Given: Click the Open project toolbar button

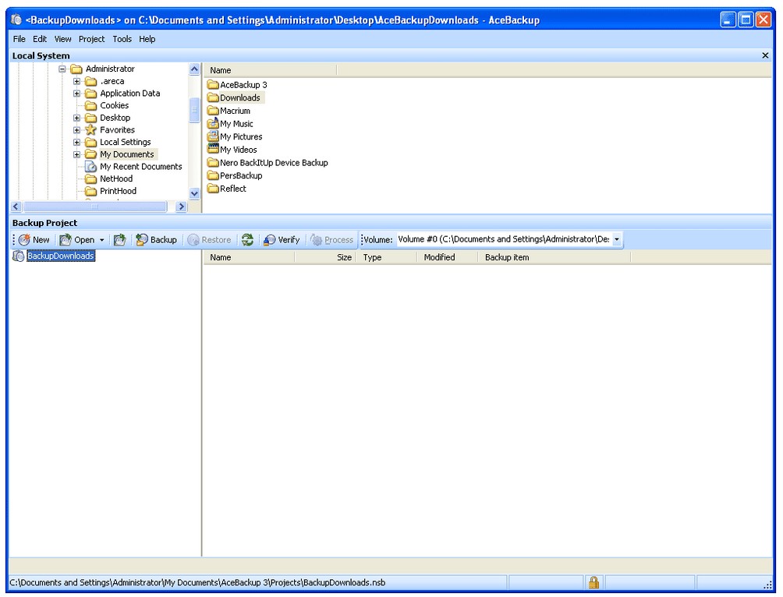Looking at the screenshot, I should coord(77,239).
